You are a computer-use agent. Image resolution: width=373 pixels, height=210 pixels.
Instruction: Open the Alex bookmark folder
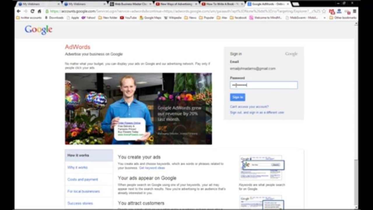tap(222, 18)
